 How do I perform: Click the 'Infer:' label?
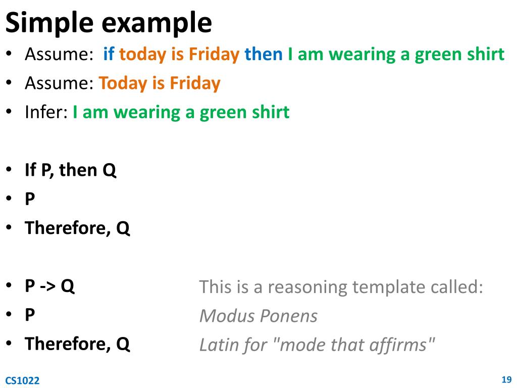point(46,112)
